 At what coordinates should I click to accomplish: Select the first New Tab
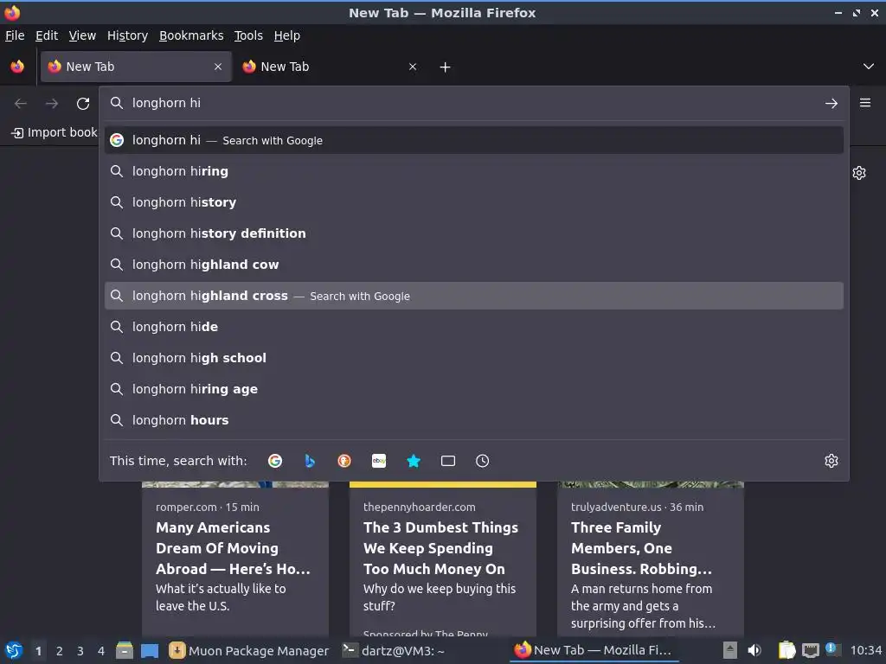click(x=136, y=67)
